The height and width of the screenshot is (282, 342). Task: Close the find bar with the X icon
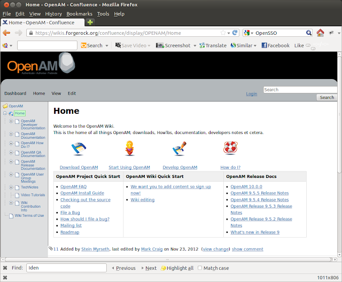[x=5, y=268]
